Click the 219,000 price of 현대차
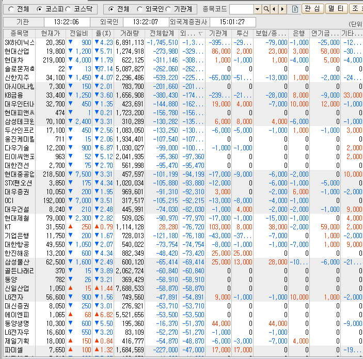The height and width of the screenshot is (359, 363). [x=54, y=60]
